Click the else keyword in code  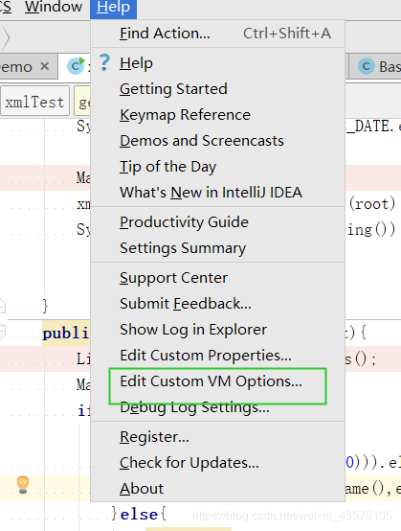pos(139,515)
